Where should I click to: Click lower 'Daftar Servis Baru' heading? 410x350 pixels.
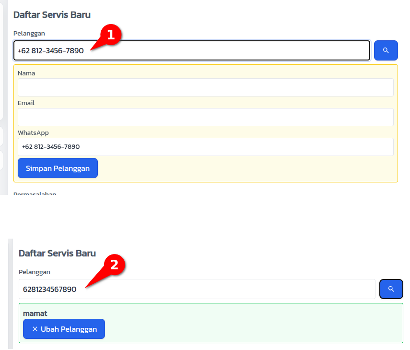(57, 253)
